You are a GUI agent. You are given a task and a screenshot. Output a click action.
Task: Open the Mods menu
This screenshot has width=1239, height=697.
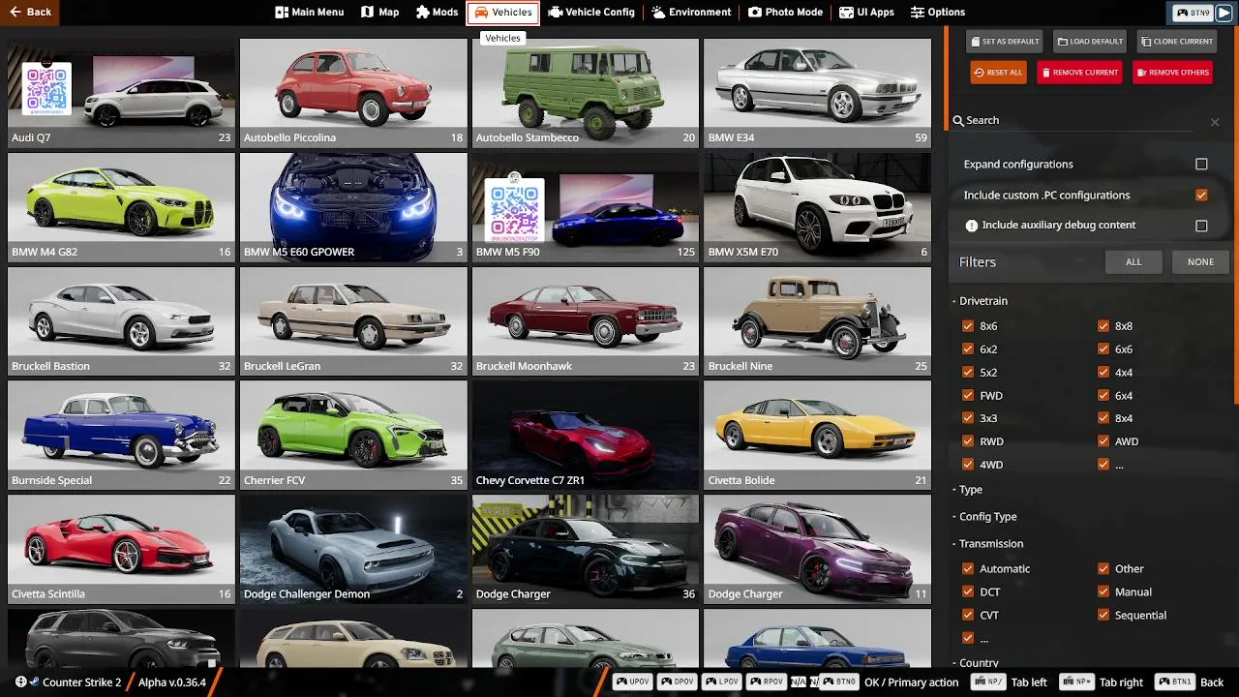coord(438,13)
